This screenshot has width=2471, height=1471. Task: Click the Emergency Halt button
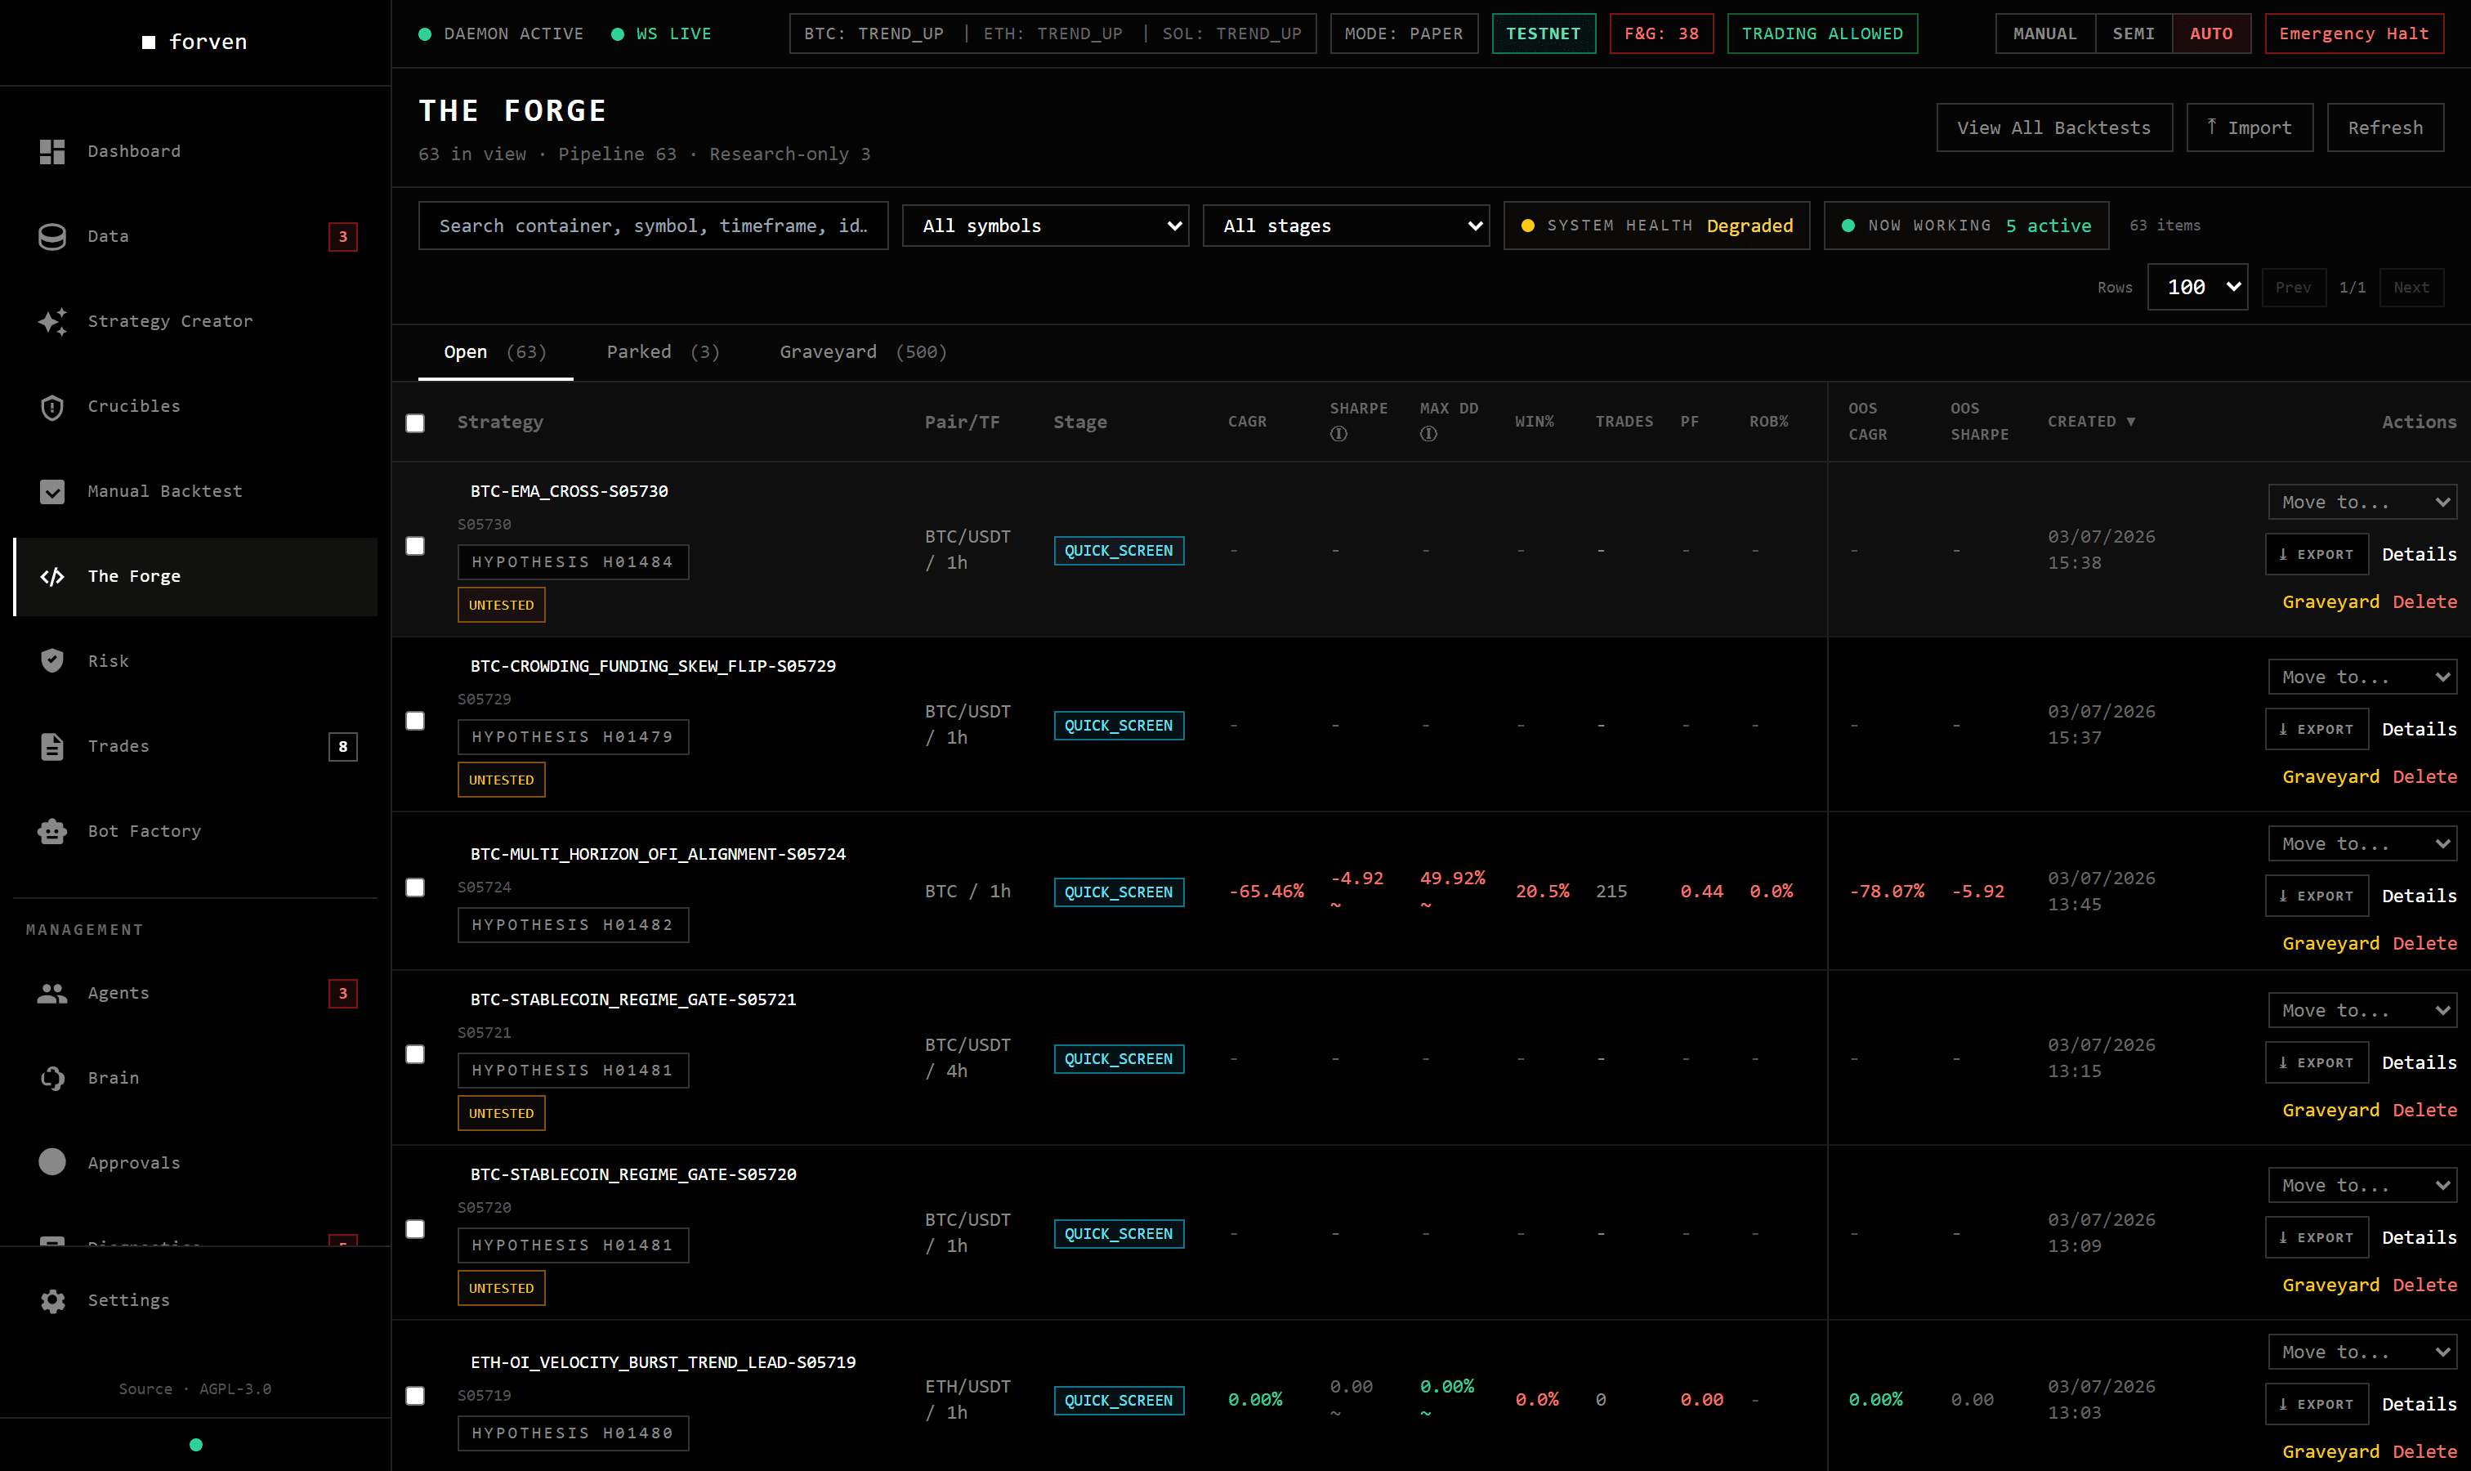point(2353,34)
